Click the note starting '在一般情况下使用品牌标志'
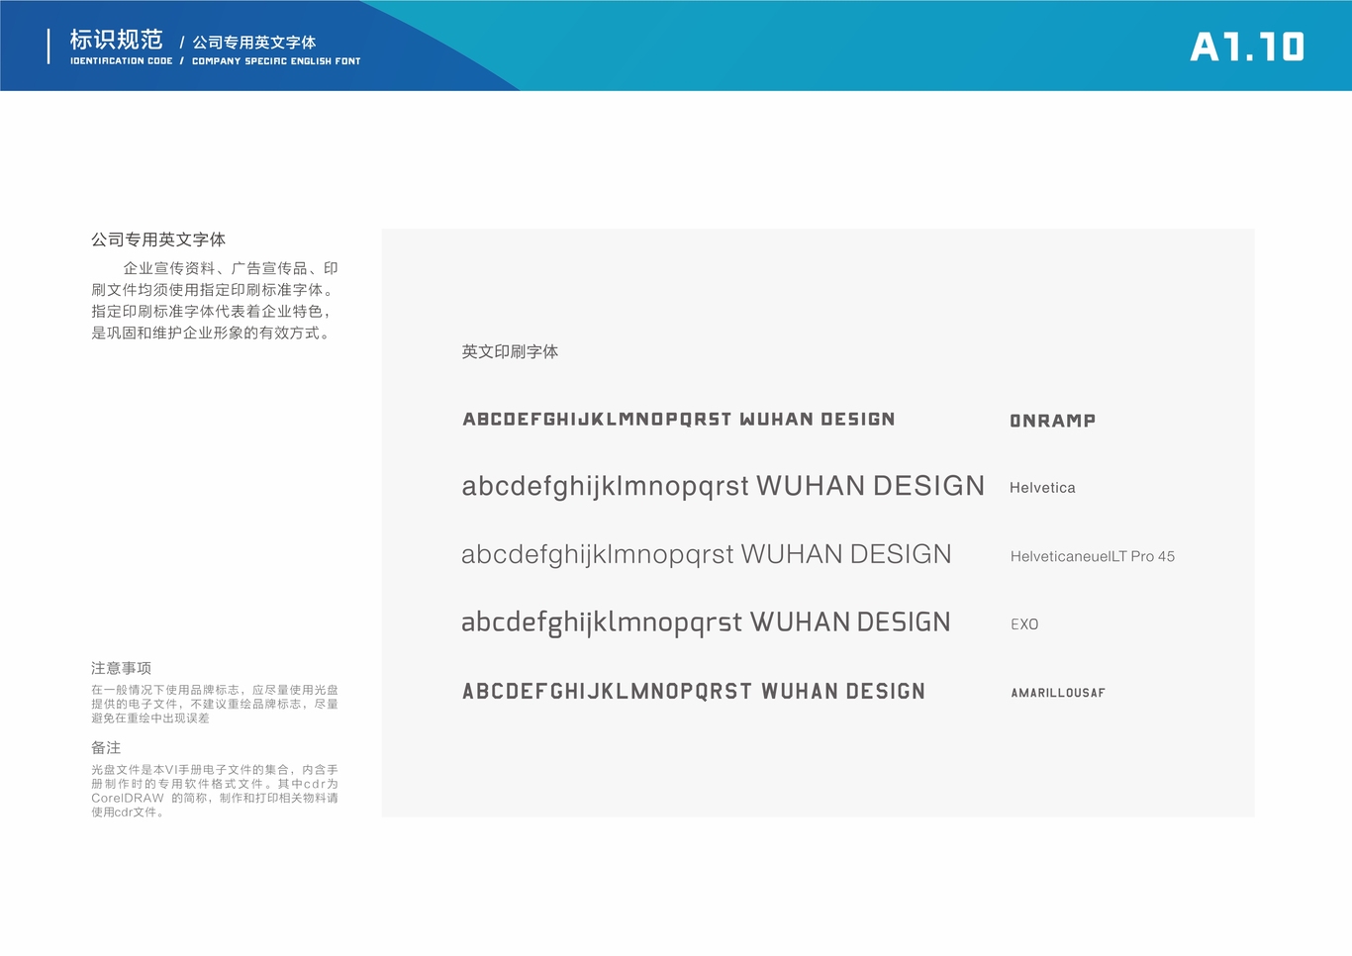This screenshot has height=956, width=1352. pos(215,704)
